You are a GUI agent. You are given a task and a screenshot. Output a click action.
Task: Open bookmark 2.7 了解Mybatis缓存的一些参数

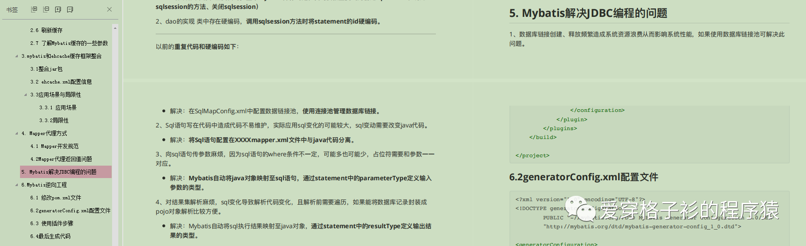tap(69, 43)
